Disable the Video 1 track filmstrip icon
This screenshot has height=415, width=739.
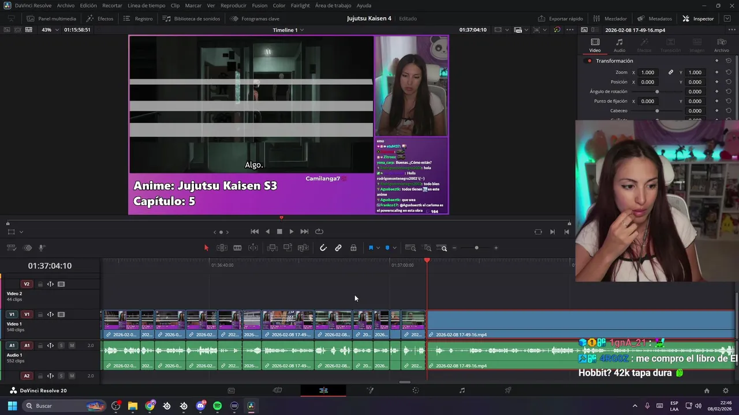61,315
